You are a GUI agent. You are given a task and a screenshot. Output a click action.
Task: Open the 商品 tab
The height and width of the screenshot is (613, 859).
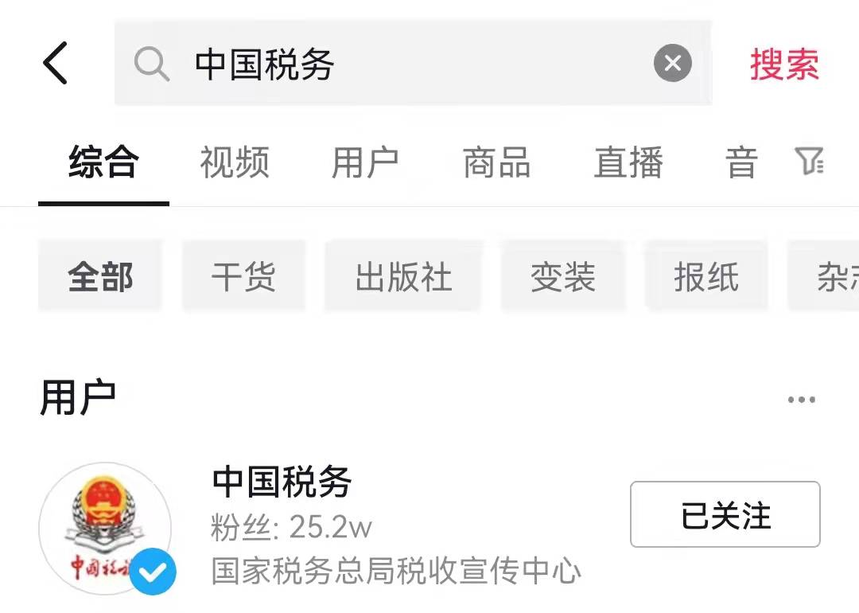coord(497,162)
